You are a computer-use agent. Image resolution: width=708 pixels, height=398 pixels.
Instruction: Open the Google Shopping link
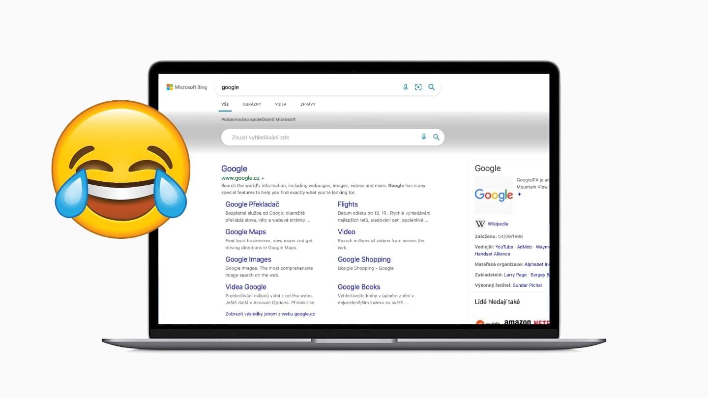[x=364, y=259]
